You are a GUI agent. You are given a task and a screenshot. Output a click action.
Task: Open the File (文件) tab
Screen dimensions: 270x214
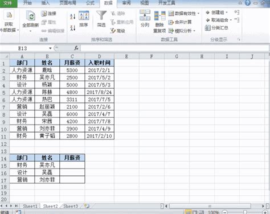tap(8, 3)
